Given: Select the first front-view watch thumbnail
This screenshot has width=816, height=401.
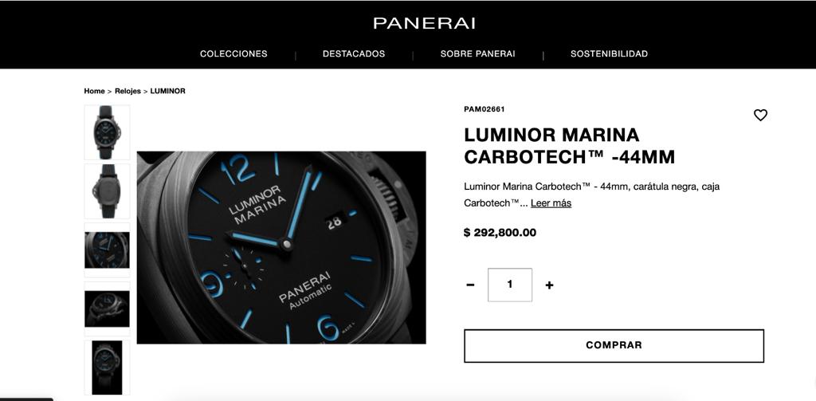Looking at the screenshot, I should tap(108, 132).
